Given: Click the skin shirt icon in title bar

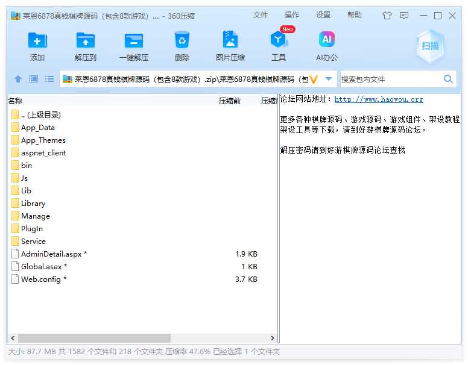Looking at the screenshot, I should tap(387, 15).
